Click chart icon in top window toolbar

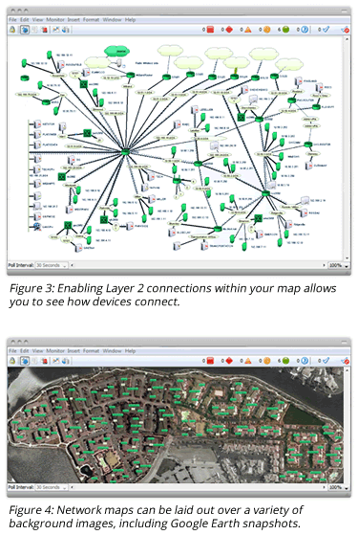[x=55, y=30]
